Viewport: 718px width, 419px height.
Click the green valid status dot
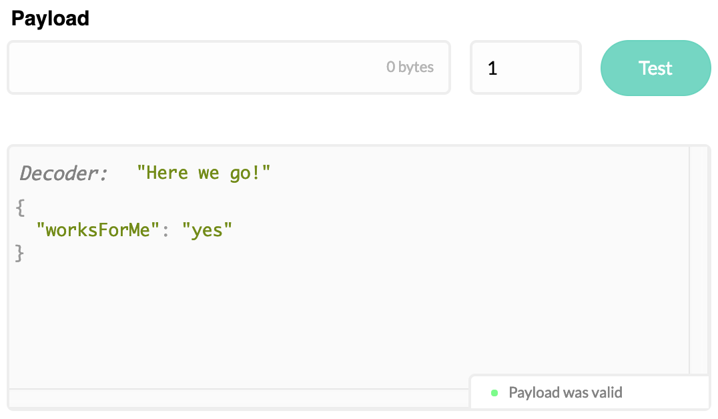(494, 393)
